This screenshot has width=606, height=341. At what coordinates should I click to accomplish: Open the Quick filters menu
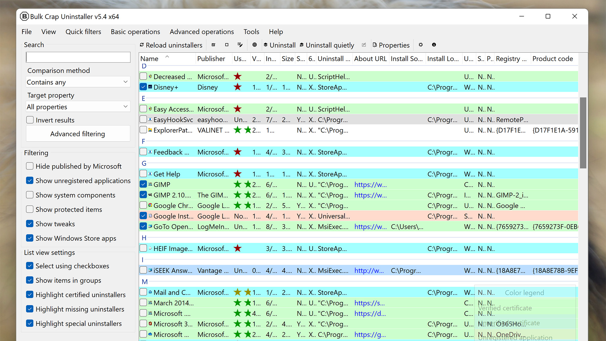[83, 32]
